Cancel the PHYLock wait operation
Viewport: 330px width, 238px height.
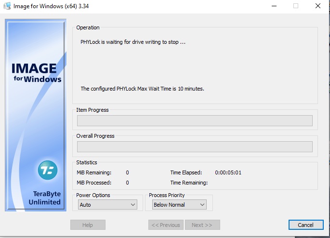pos(306,225)
